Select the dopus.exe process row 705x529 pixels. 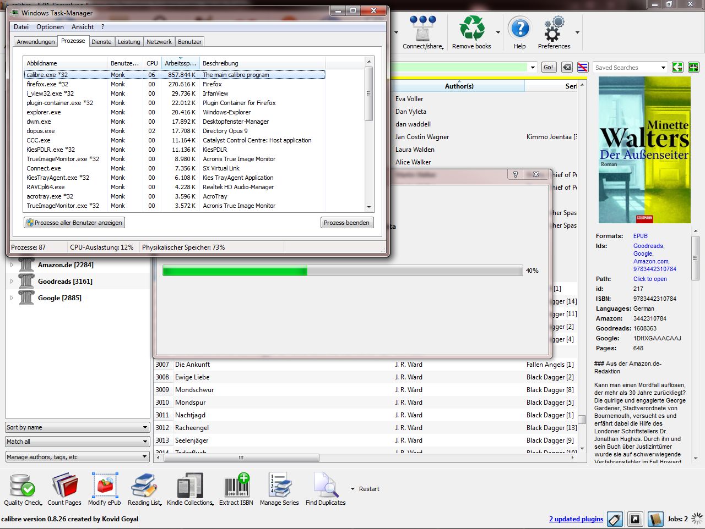tap(175, 131)
